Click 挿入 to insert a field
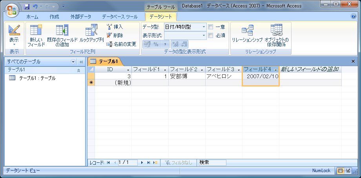 click(115, 27)
